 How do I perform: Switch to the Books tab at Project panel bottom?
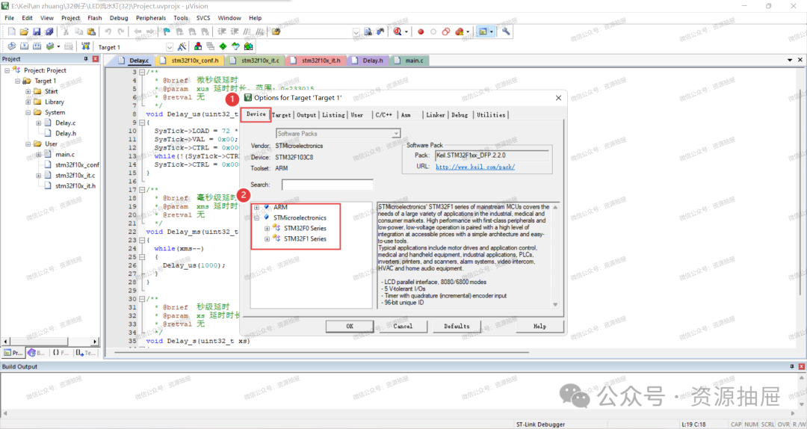tap(37, 353)
